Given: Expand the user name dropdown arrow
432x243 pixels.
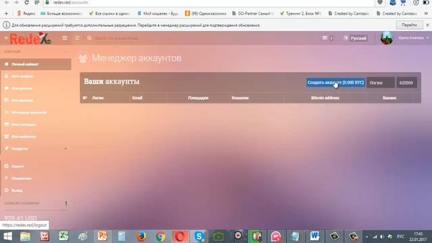Looking at the screenshot, I should coord(427,38).
